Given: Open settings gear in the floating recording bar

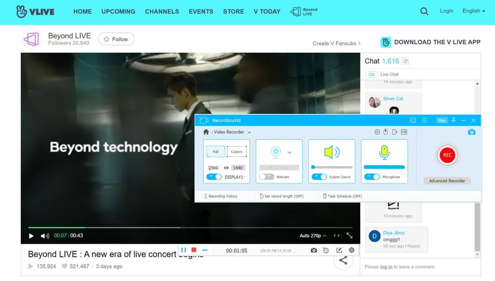Looking at the screenshot, I should click(351, 250).
